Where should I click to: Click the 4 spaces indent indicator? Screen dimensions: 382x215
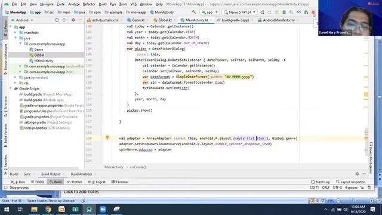tap(351, 188)
